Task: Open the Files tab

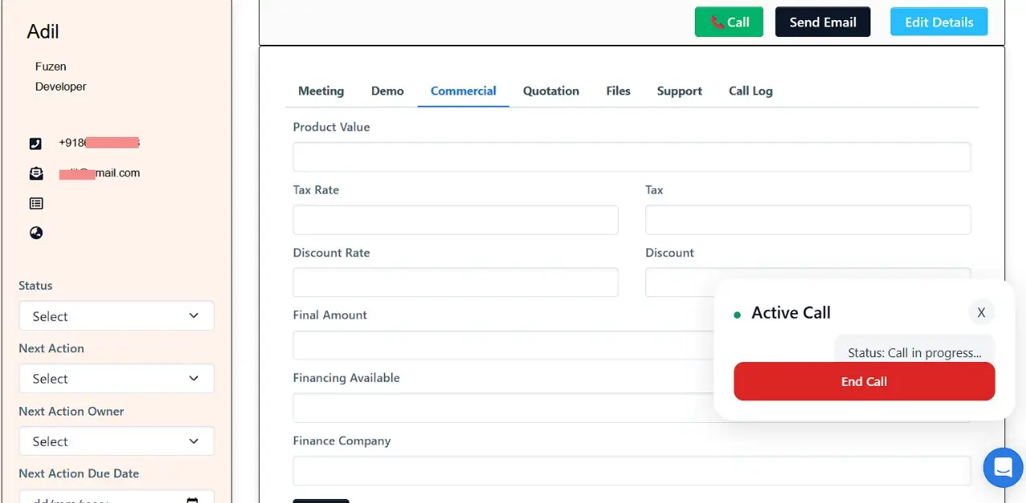Action: pyautogui.click(x=618, y=91)
